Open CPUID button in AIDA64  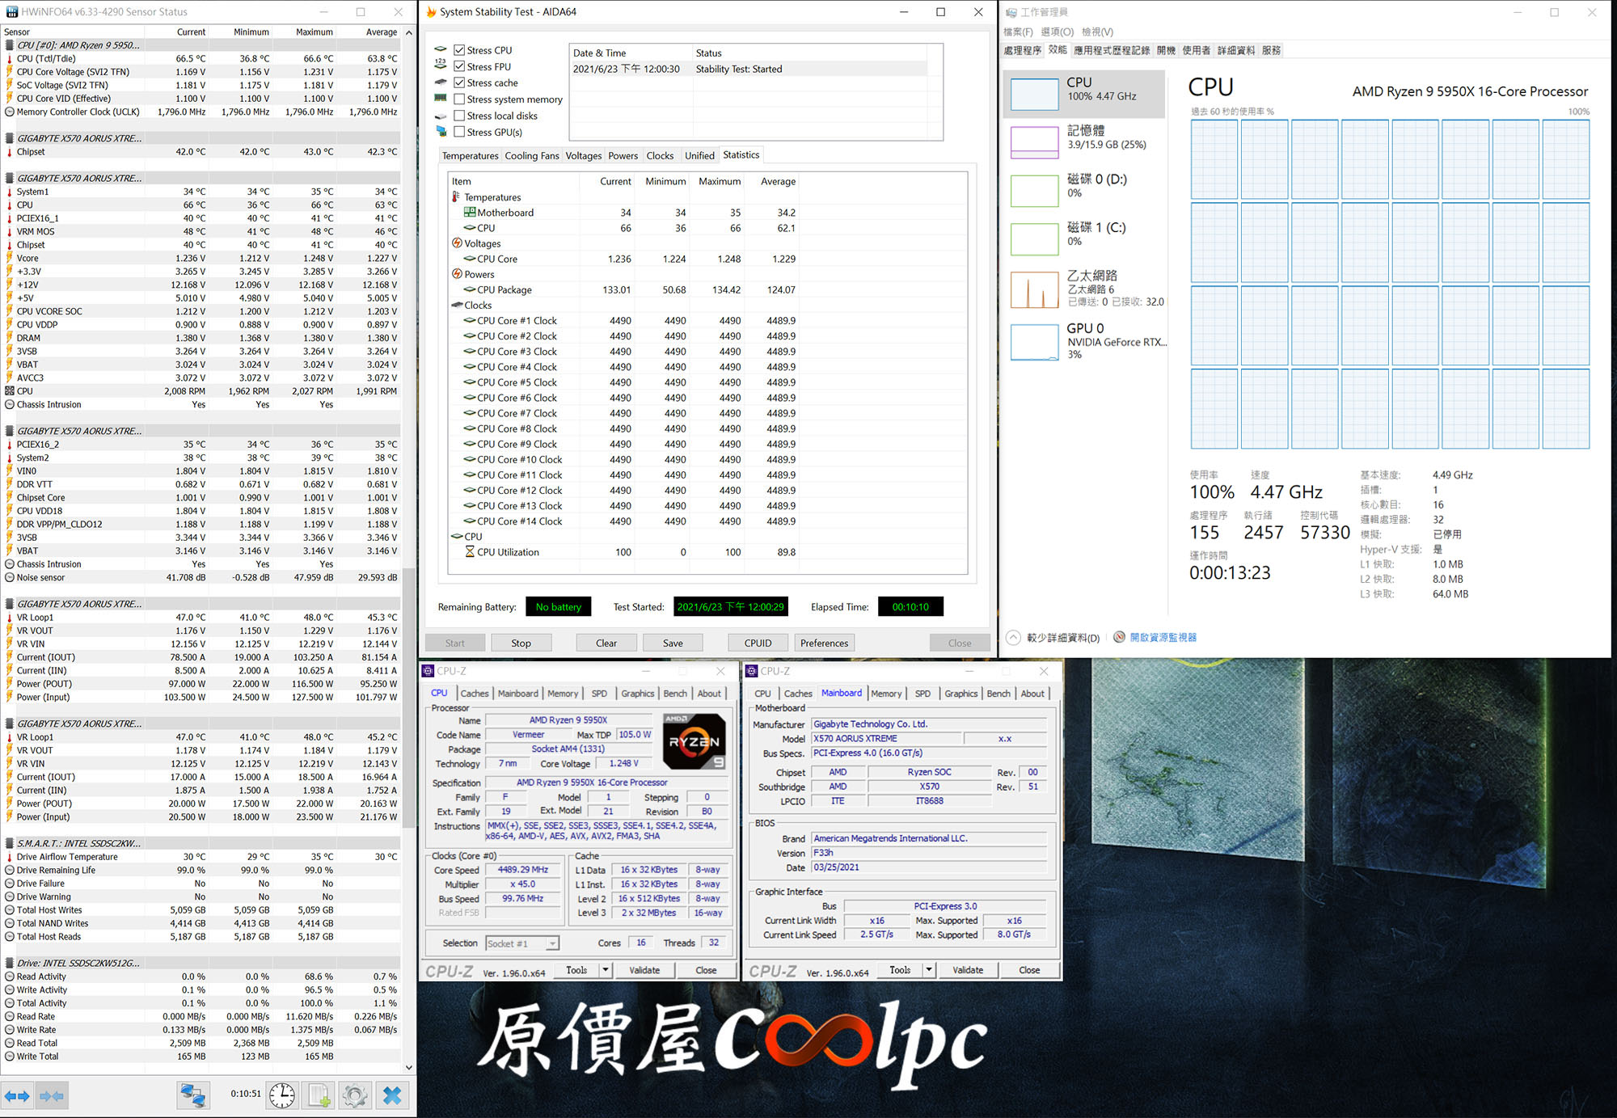click(758, 643)
